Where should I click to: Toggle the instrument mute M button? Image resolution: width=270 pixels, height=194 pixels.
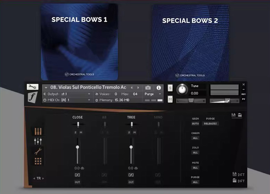point(170,99)
